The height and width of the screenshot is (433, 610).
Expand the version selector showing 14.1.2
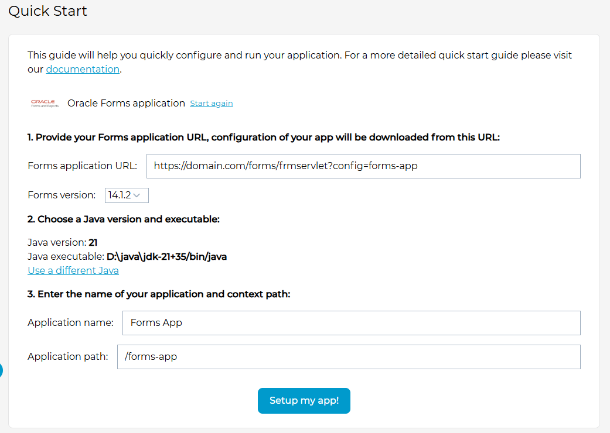127,195
